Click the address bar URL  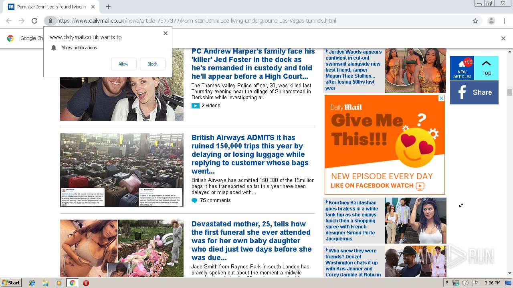coord(196,21)
